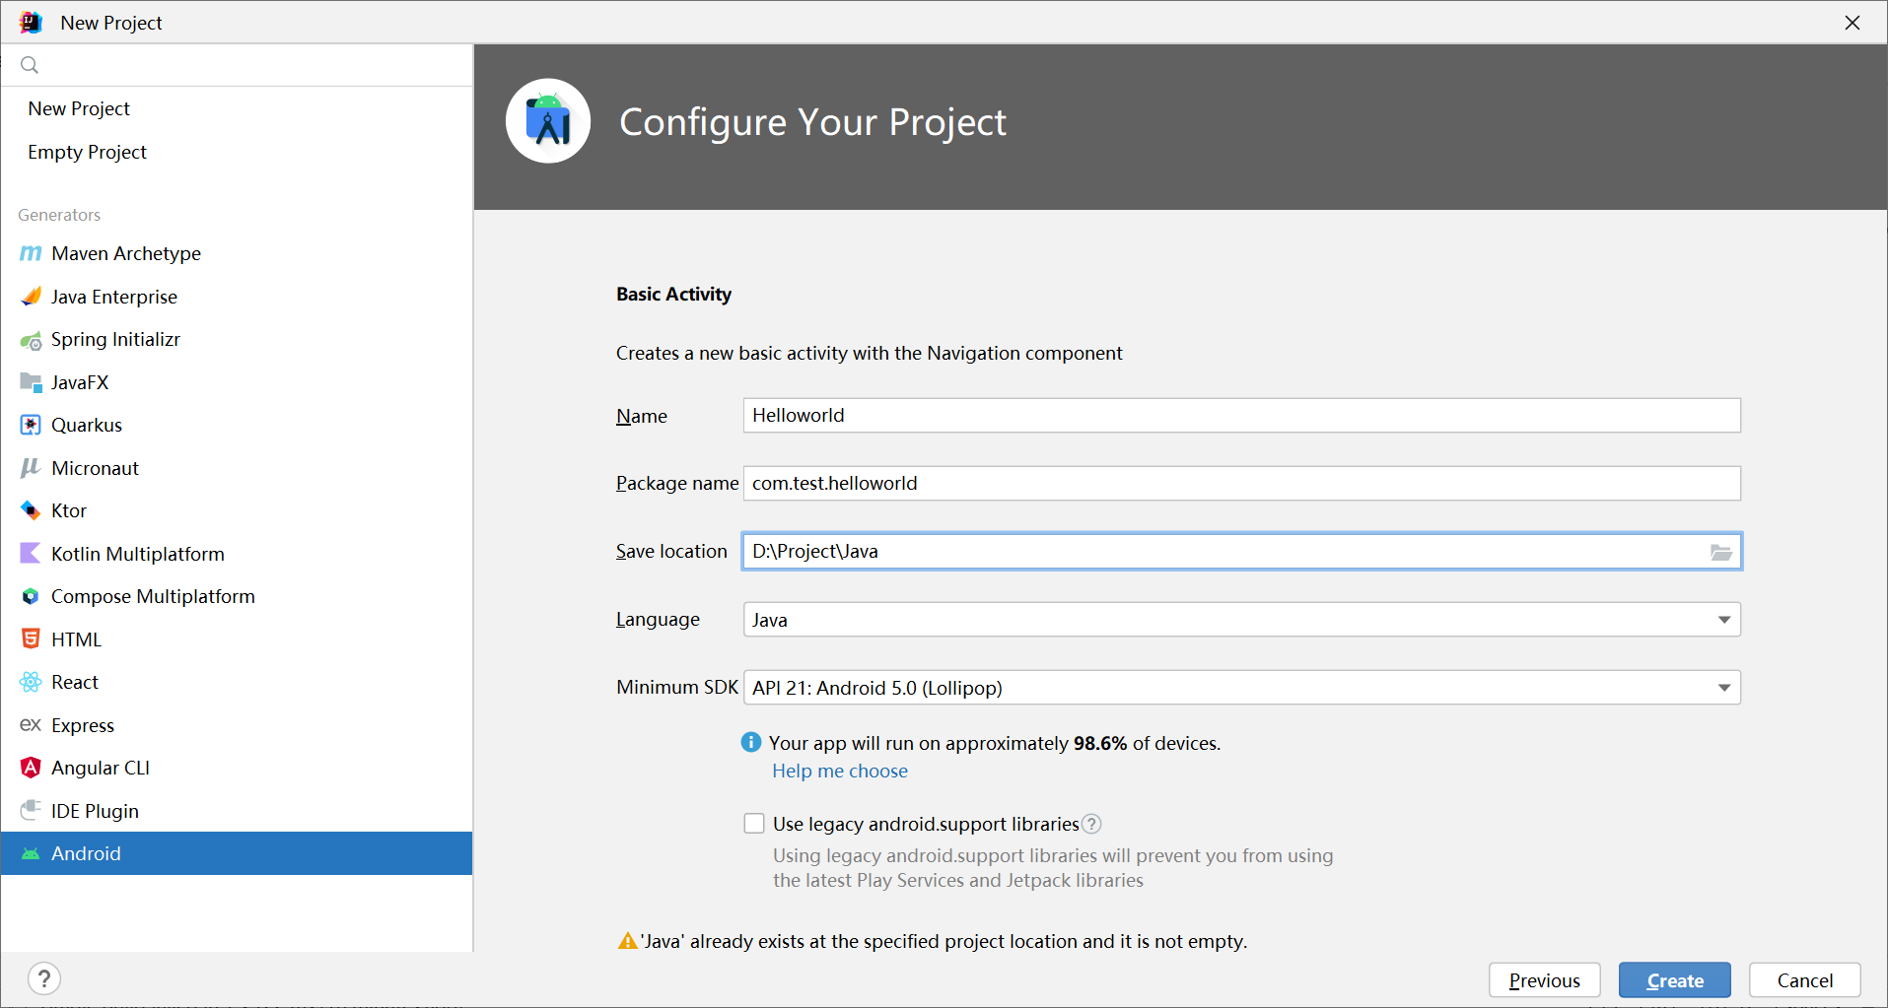Viewport: 1888px width, 1008px height.
Task: Click the Compose Multiplatform icon
Action: coord(31,596)
